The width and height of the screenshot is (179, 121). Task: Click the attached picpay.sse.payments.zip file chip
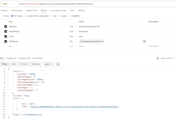click(x=91, y=41)
